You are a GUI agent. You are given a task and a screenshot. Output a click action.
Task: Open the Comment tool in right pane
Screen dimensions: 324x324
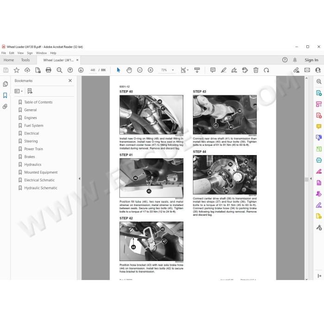pos(319,126)
